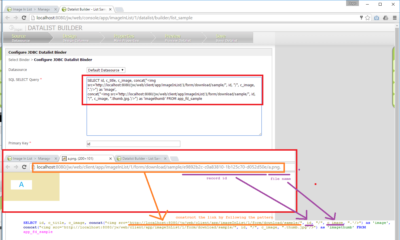Screen dimensions: 400x240
Task: Open the Preview Datalist step
Action: pyautogui.click(x=178, y=38)
